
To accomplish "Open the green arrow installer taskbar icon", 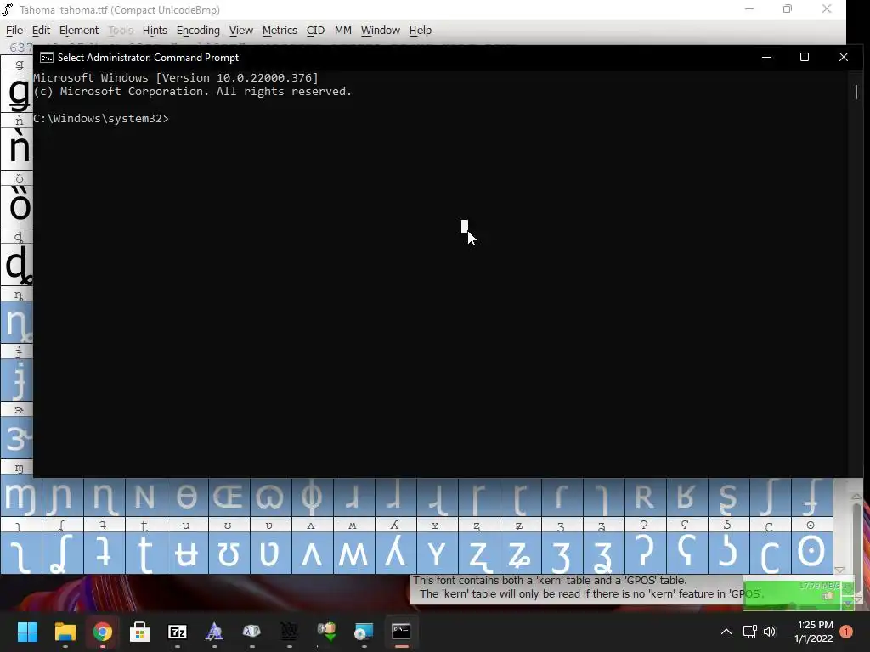I will click(x=327, y=632).
